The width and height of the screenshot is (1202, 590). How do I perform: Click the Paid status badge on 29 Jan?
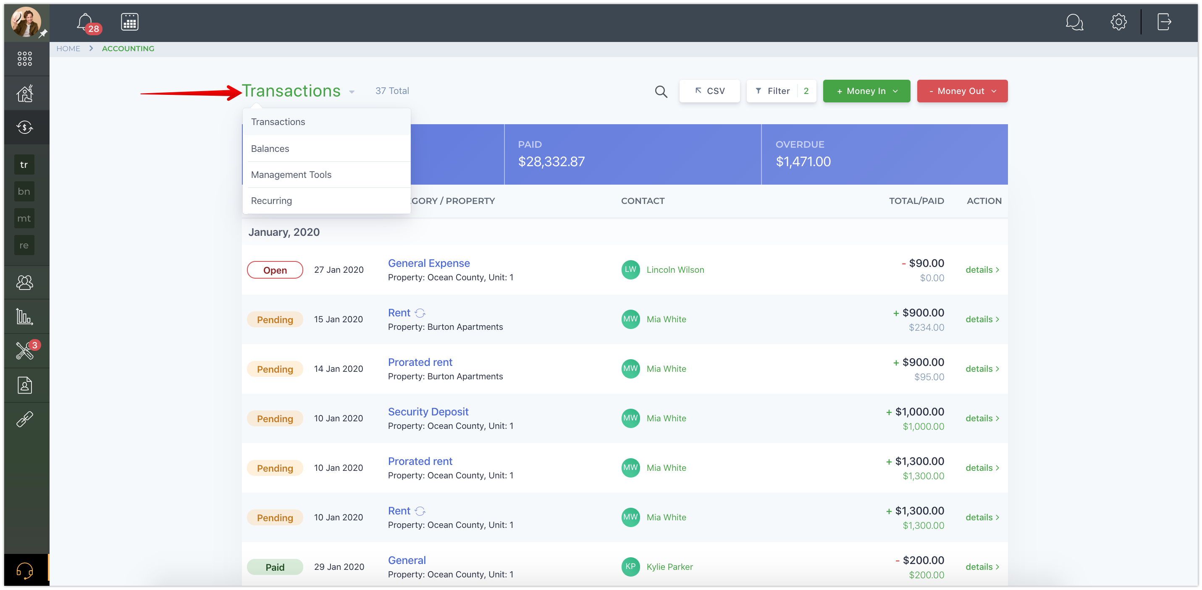[275, 567]
